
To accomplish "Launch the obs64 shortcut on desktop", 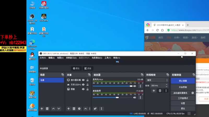I will point(32,19).
